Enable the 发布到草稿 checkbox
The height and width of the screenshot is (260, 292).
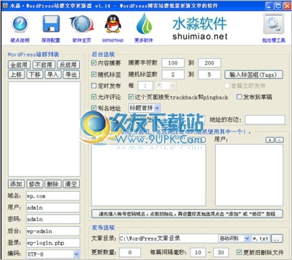239,97
